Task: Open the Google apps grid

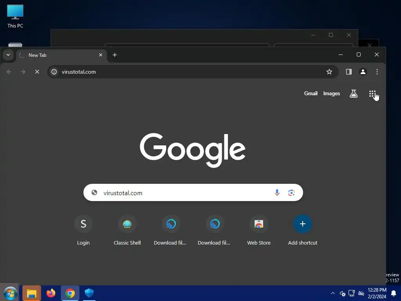Action: pyautogui.click(x=372, y=94)
